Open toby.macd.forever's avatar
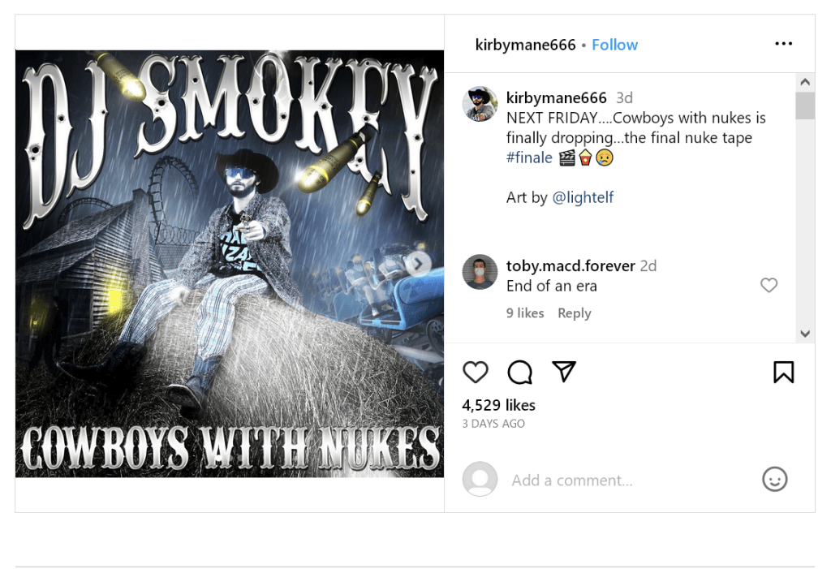The image size is (831, 569). [x=480, y=271]
